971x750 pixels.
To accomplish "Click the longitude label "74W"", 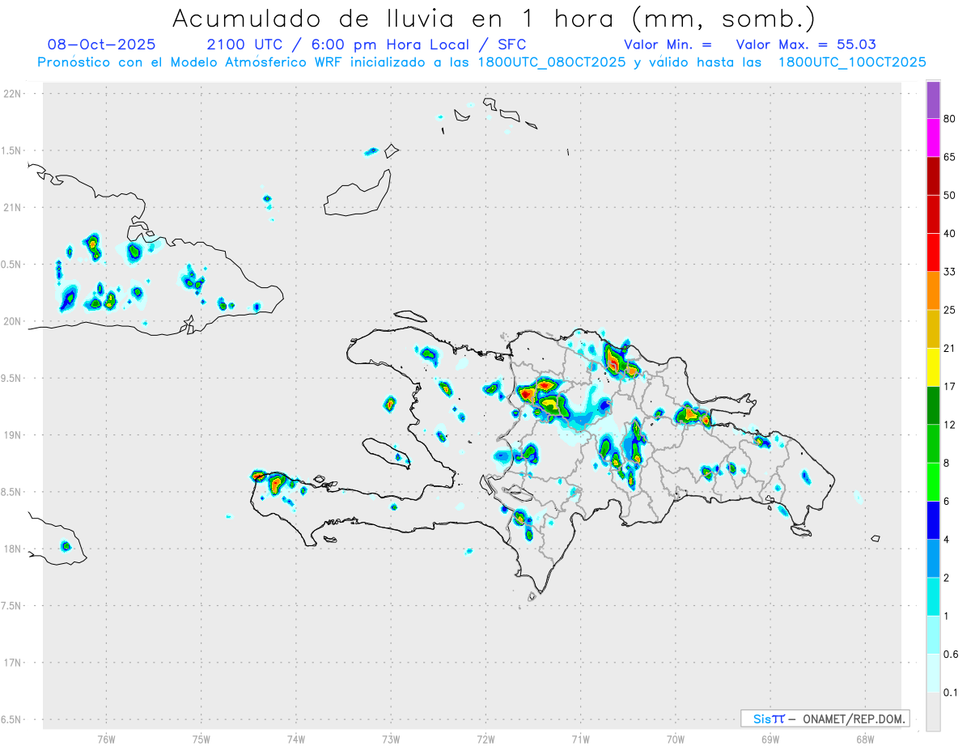I will pyautogui.click(x=296, y=738).
